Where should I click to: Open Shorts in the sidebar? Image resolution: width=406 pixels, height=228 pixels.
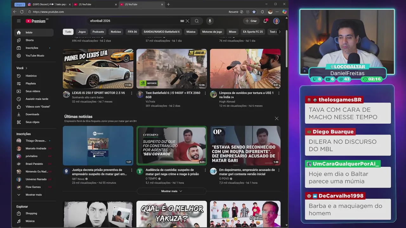34,40
